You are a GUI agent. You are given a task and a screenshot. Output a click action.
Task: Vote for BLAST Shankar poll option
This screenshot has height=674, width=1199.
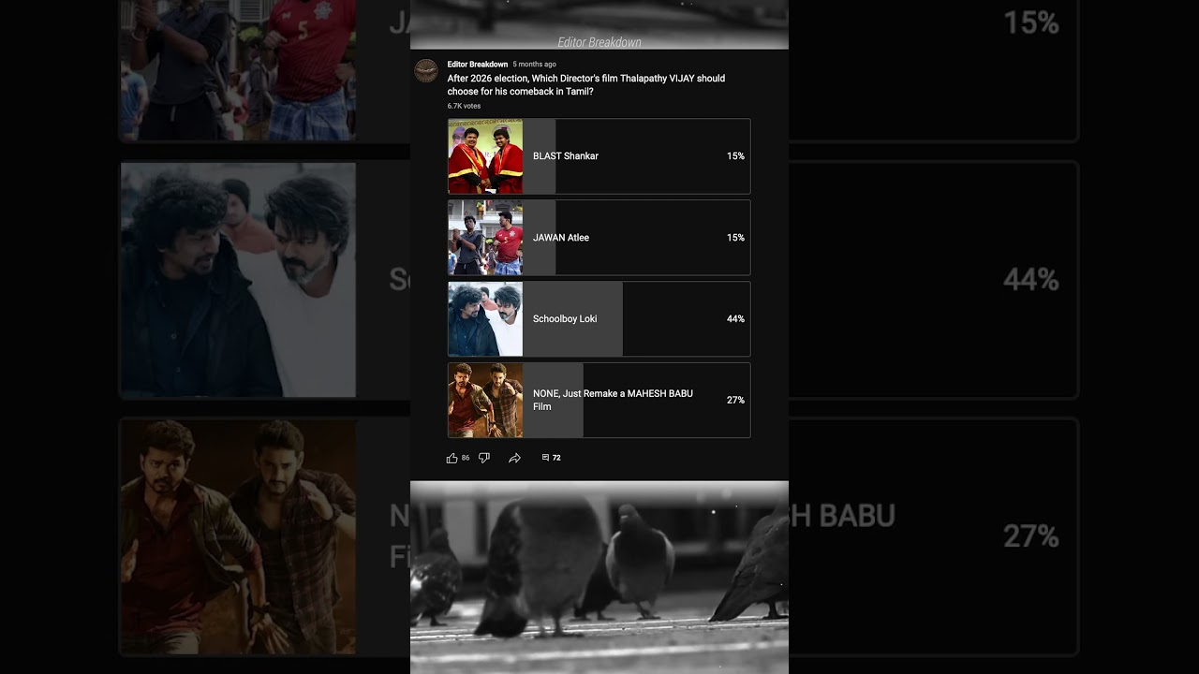(599, 156)
